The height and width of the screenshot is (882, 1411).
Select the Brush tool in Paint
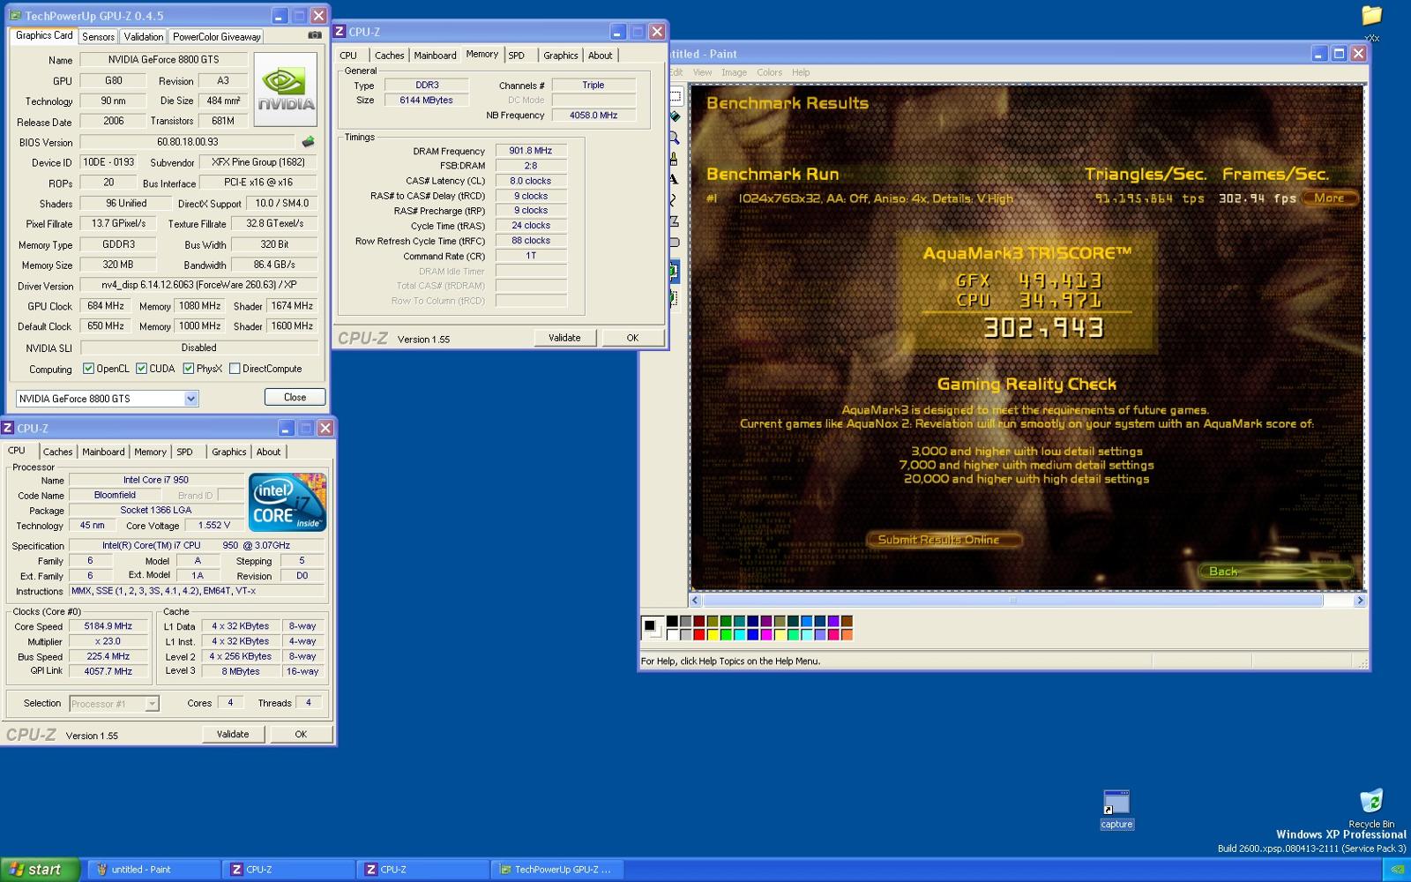(x=675, y=159)
